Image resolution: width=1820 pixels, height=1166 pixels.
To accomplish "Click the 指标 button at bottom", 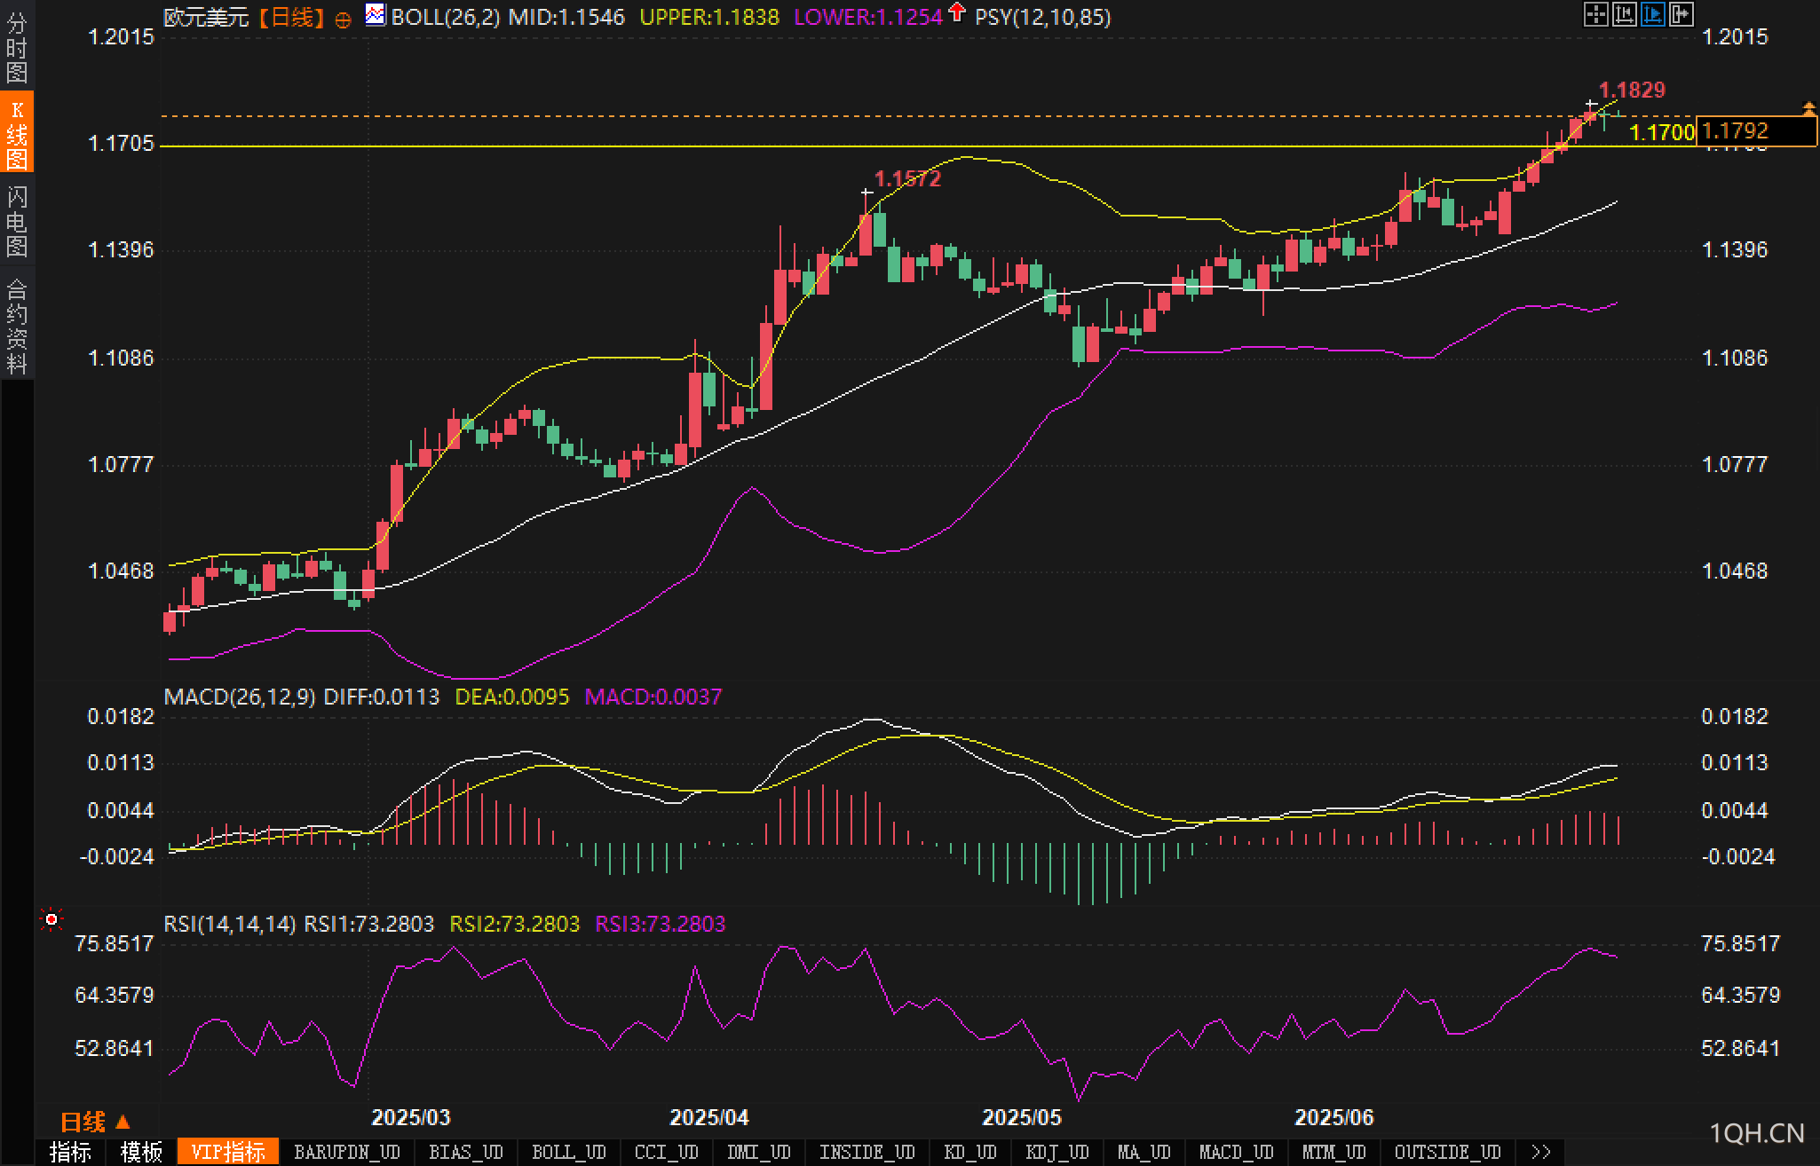I will [70, 1152].
